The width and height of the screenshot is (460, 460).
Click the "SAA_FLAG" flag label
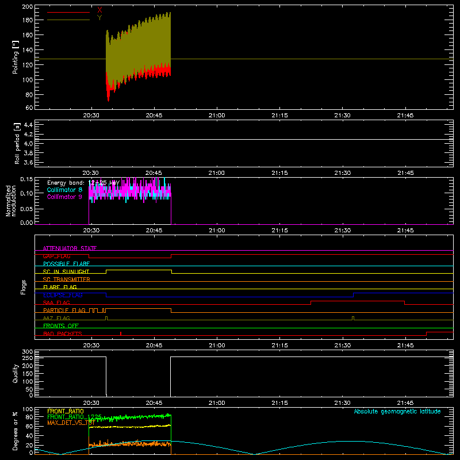coord(56,302)
